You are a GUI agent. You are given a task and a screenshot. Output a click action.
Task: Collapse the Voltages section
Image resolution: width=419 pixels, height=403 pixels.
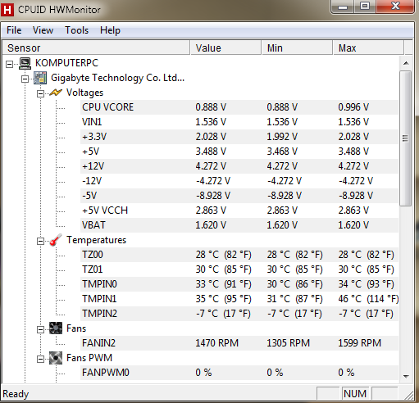[40, 94]
